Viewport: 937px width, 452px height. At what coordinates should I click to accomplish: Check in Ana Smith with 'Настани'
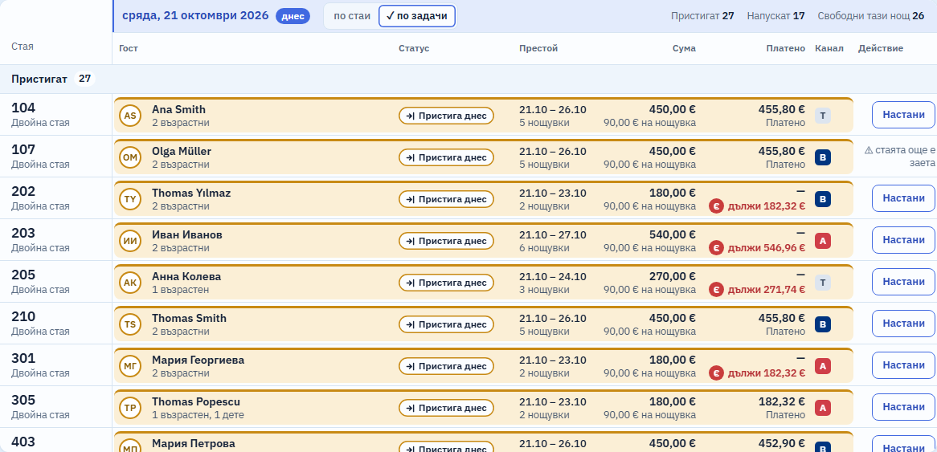[903, 115]
